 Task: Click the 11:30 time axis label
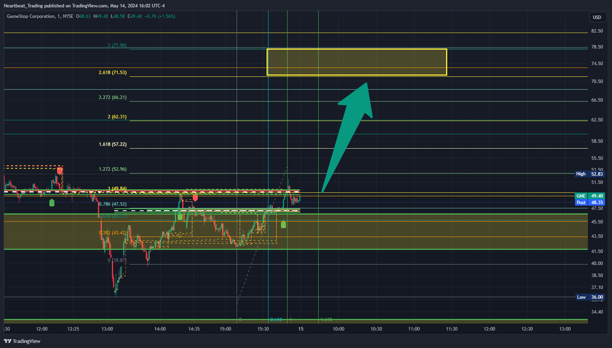(452, 329)
